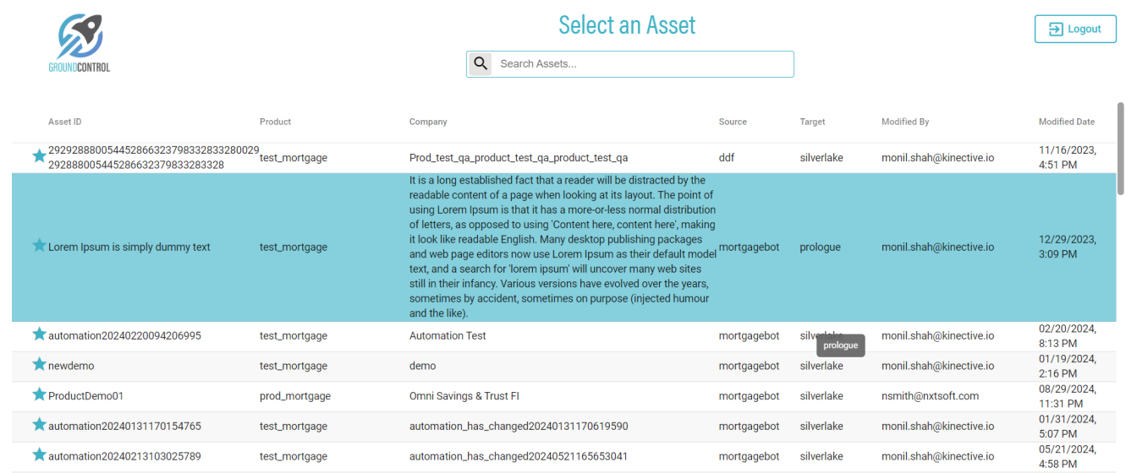
Task: Sort by Modified Date column header
Action: 1066,122
